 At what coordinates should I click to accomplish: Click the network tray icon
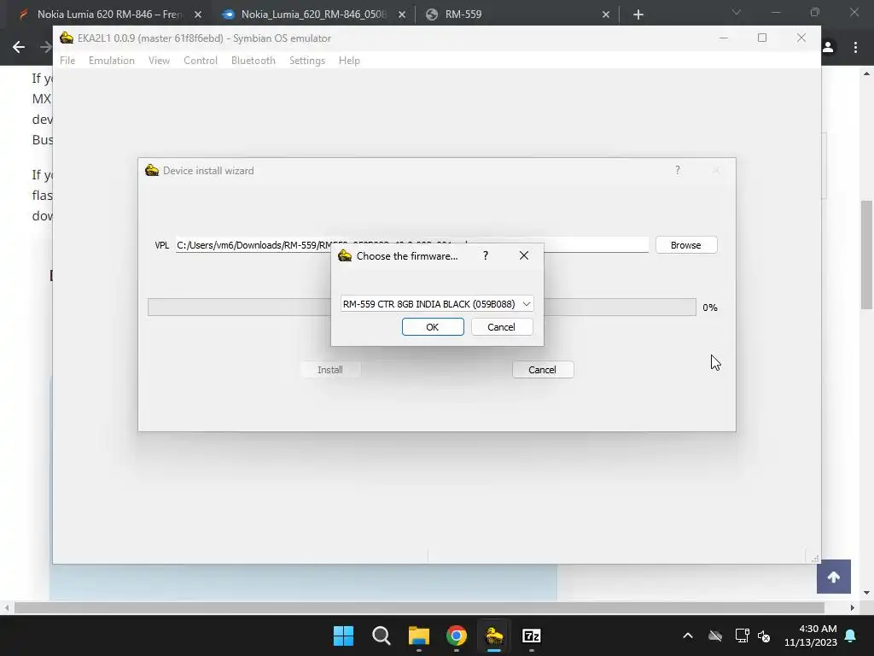[x=742, y=635]
